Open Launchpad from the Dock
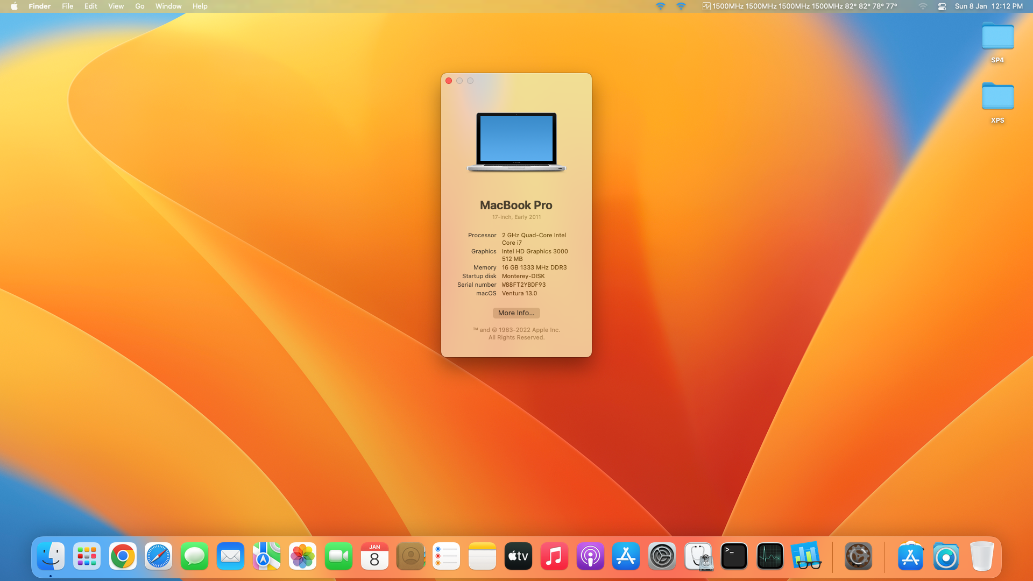This screenshot has height=581, width=1033. [x=87, y=556]
